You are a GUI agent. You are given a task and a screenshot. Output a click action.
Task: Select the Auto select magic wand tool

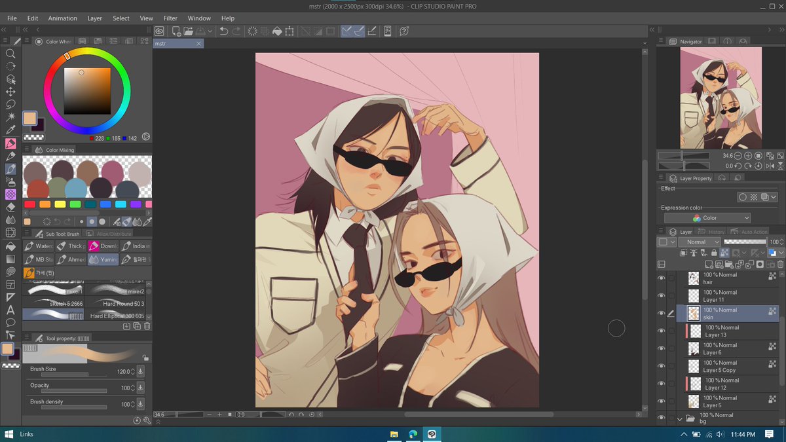coord(10,117)
